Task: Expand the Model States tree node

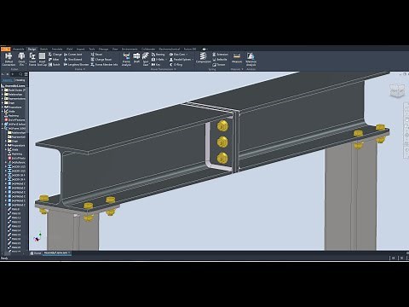Action: pyautogui.click(x=3, y=90)
